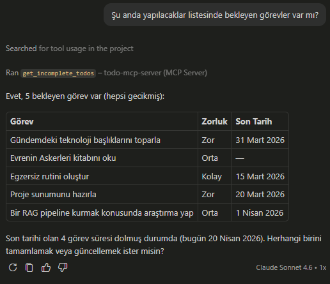Select the "Gündemdeki teknoloji başlıklarını toparla" row
The height and width of the screenshot is (284, 330).
[x=147, y=140]
